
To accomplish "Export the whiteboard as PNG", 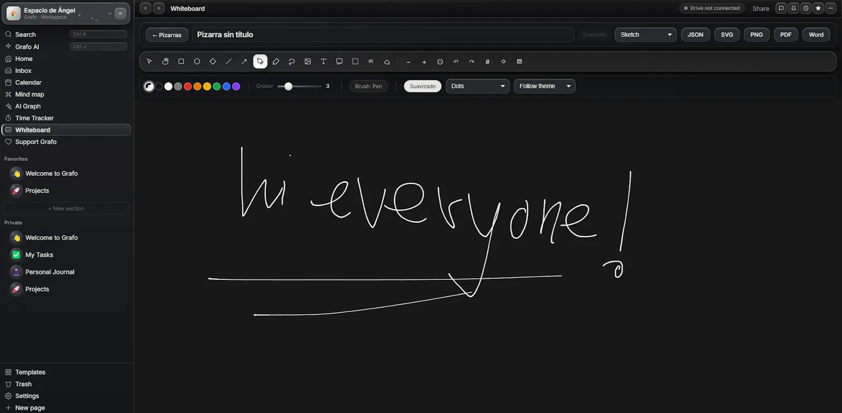I will pos(756,35).
